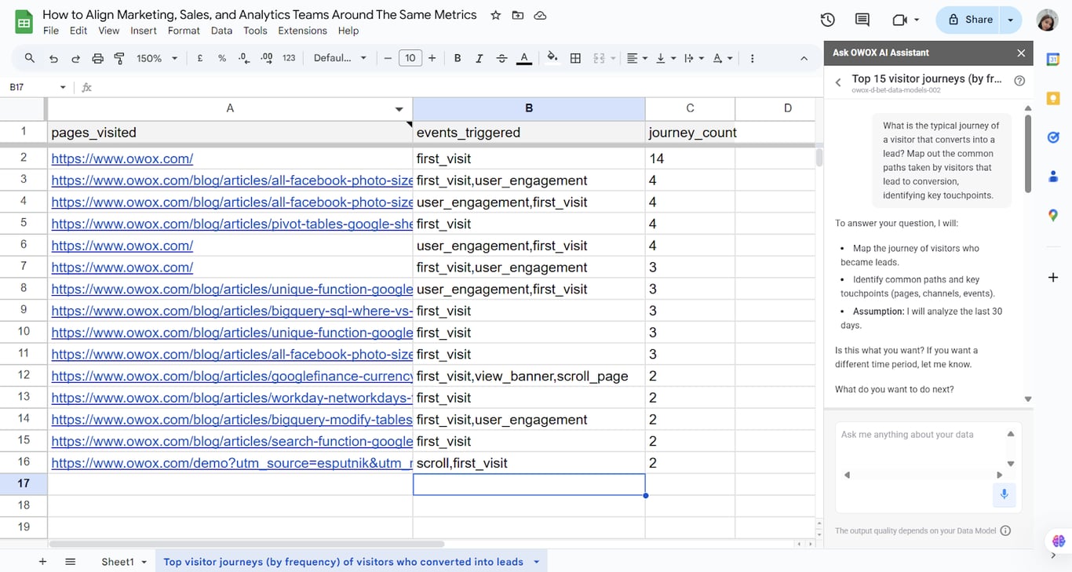The height and width of the screenshot is (572, 1072).
Task: Open Google Maps side panel icon
Action: point(1053,215)
